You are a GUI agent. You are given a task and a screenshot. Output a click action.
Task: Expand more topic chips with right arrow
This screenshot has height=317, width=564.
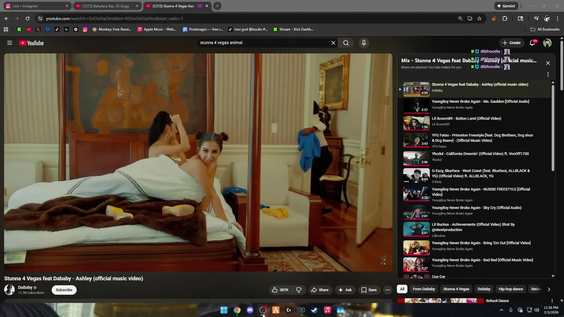[x=549, y=289]
